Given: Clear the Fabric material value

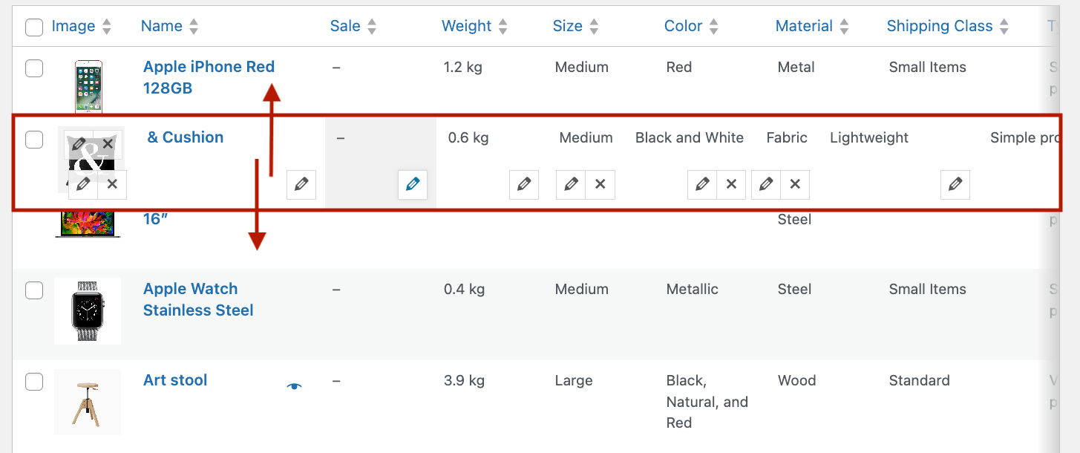Looking at the screenshot, I should [795, 184].
